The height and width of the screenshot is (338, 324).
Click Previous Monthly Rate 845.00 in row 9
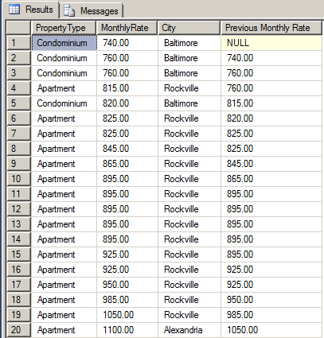[271, 164]
